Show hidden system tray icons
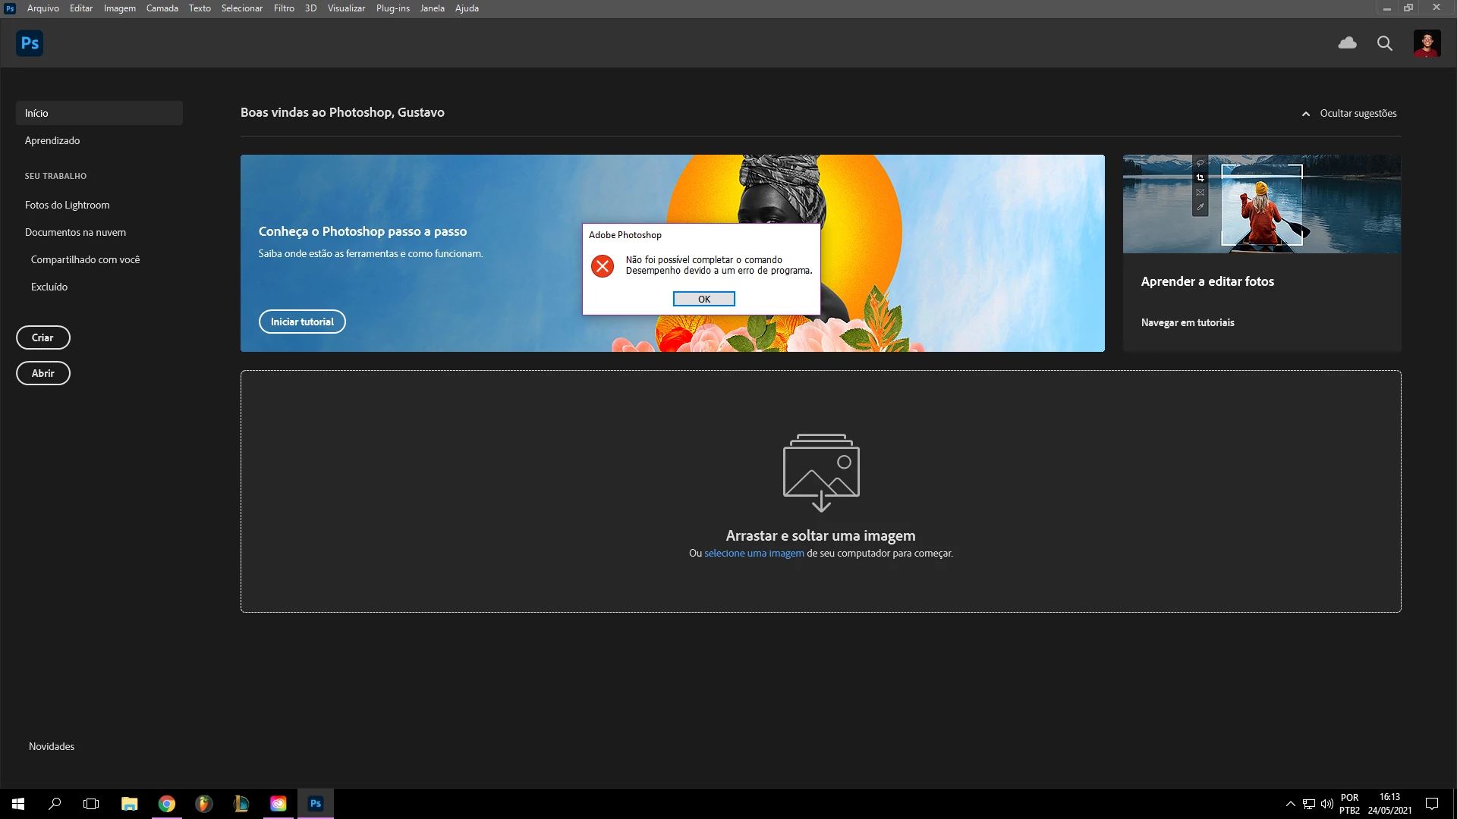Screen dimensions: 1457x819 pos(1290,804)
